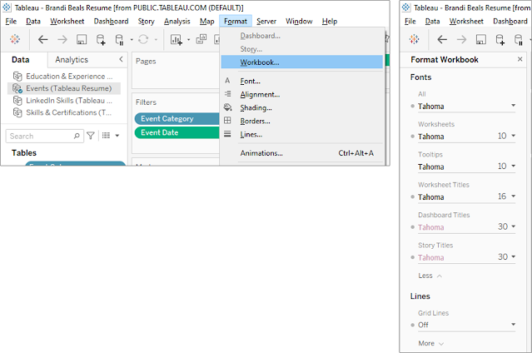532x353 pixels.
Task: Open the Server menu
Action: 266,22
